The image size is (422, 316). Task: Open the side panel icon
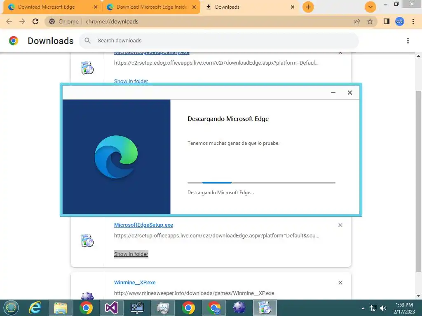(387, 21)
